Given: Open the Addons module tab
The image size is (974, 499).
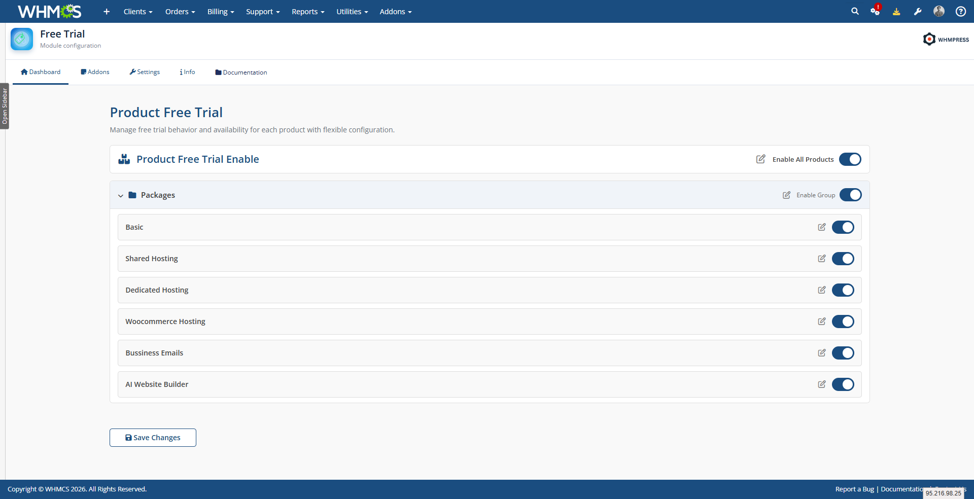Looking at the screenshot, I should point(95,72).
